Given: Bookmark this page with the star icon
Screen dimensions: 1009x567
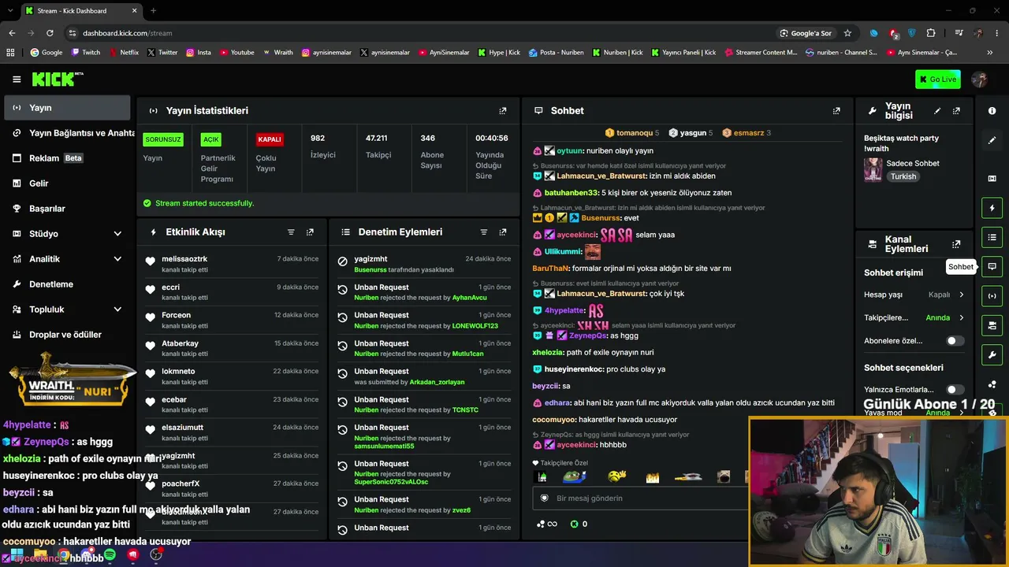Looking at the screenshot, I should tap(847, 33).
